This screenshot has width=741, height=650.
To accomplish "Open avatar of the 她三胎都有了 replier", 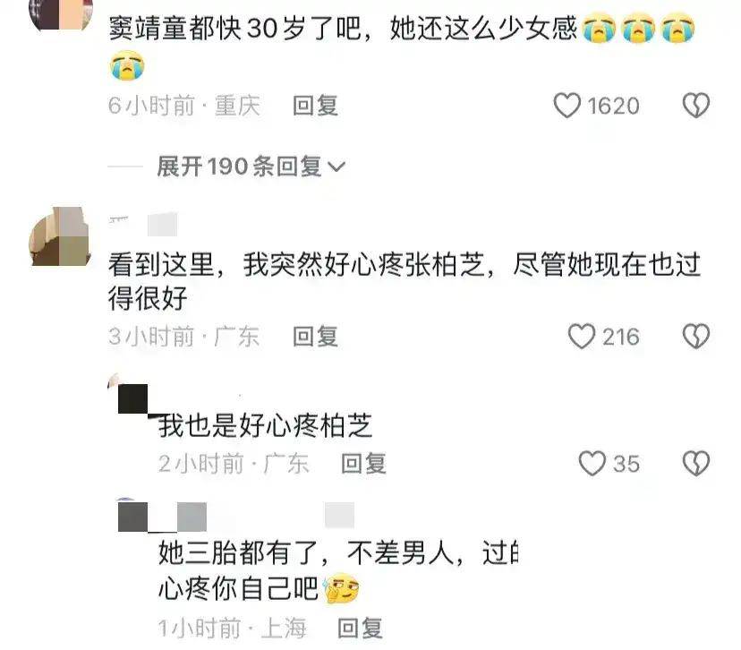I will pos(132,516).
